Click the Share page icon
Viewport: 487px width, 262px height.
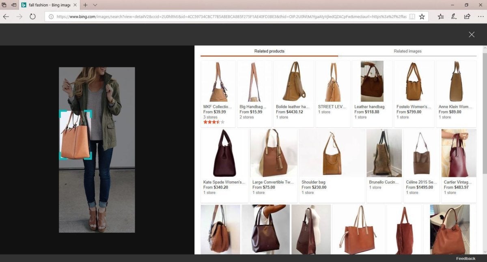coord(467,17)
